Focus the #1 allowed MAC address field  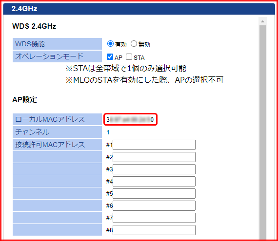[154, 145]
